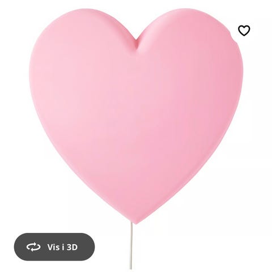Image resolution: width=272 pixels, height=272 pixels.
Task: Open the Vis i 3D viewer
Action: [54, 247]
